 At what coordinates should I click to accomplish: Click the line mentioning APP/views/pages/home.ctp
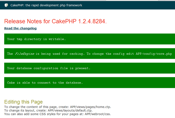pos(58,107)
